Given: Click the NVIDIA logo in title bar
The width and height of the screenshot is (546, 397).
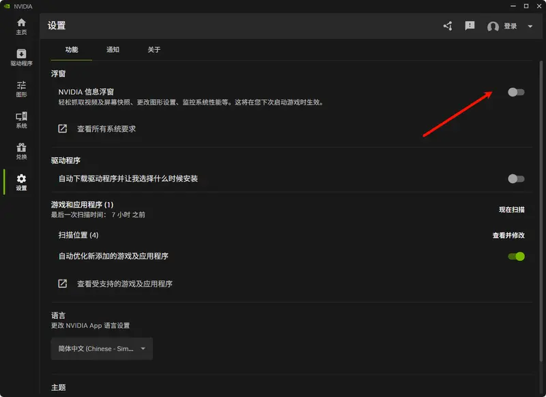Looking at the screenshot, I should coord(7,6).
